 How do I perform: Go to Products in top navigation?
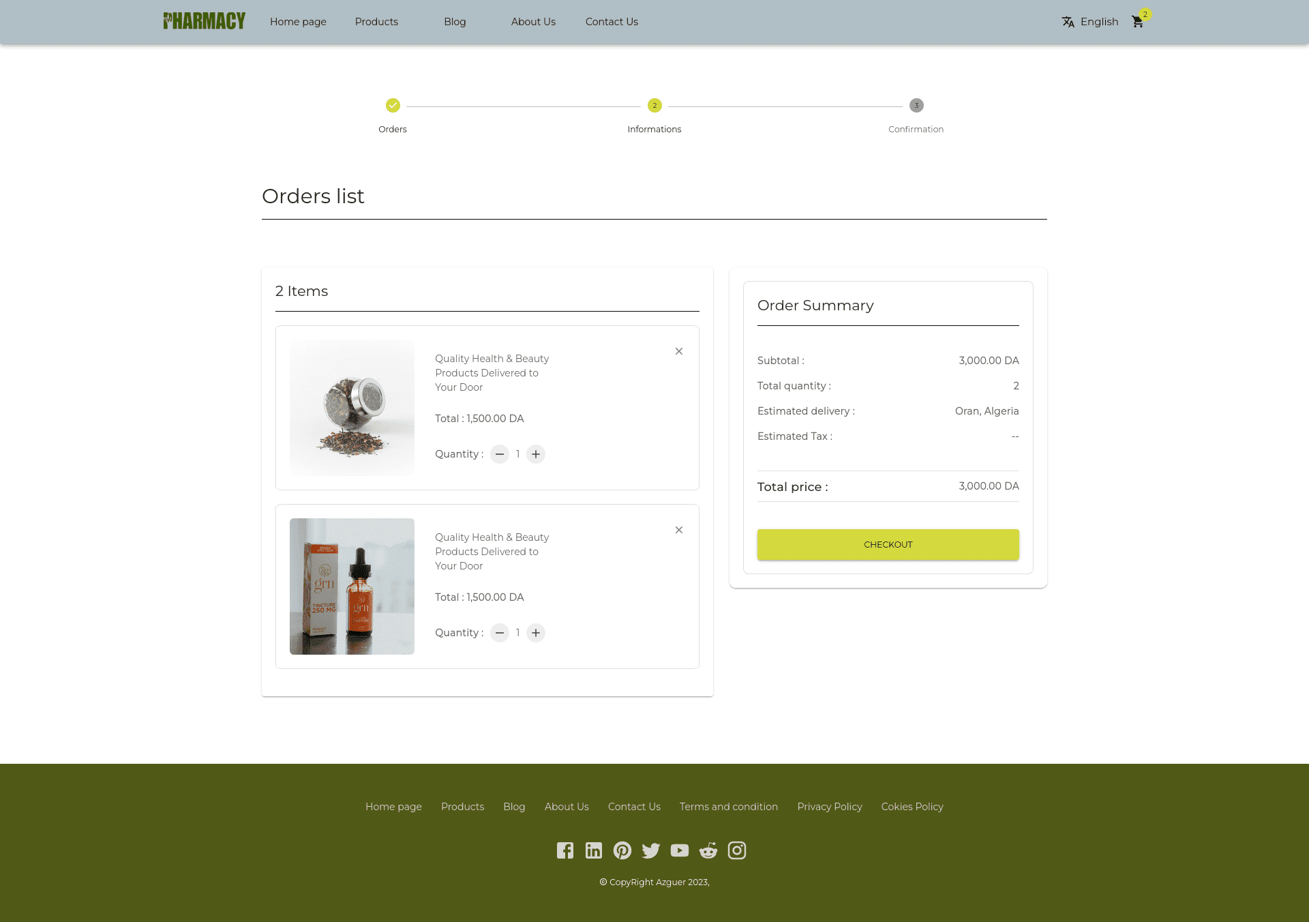click(x=376, y=22)
